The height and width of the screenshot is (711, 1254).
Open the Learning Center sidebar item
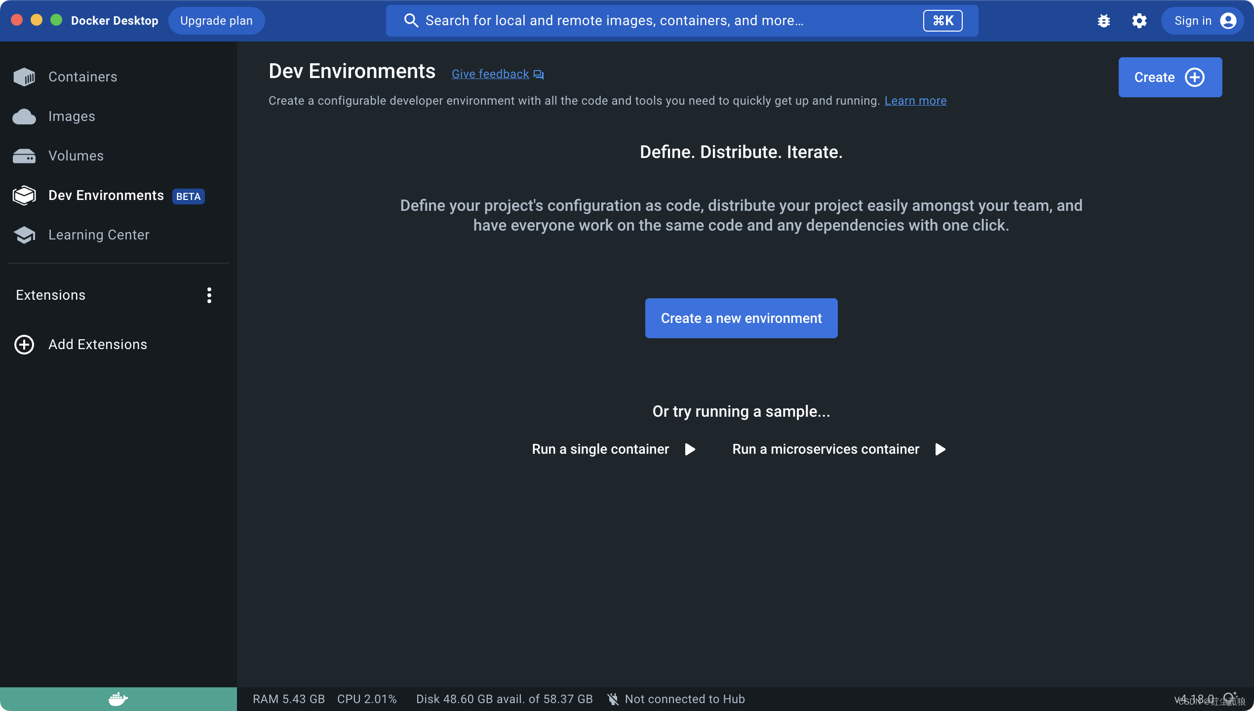click(x=99, y=235)
